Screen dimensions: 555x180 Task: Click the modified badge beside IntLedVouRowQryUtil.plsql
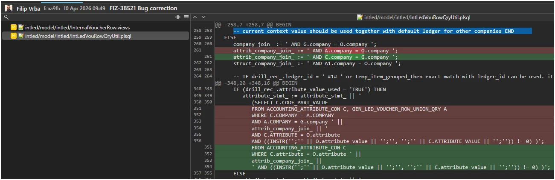pos(14,36)
